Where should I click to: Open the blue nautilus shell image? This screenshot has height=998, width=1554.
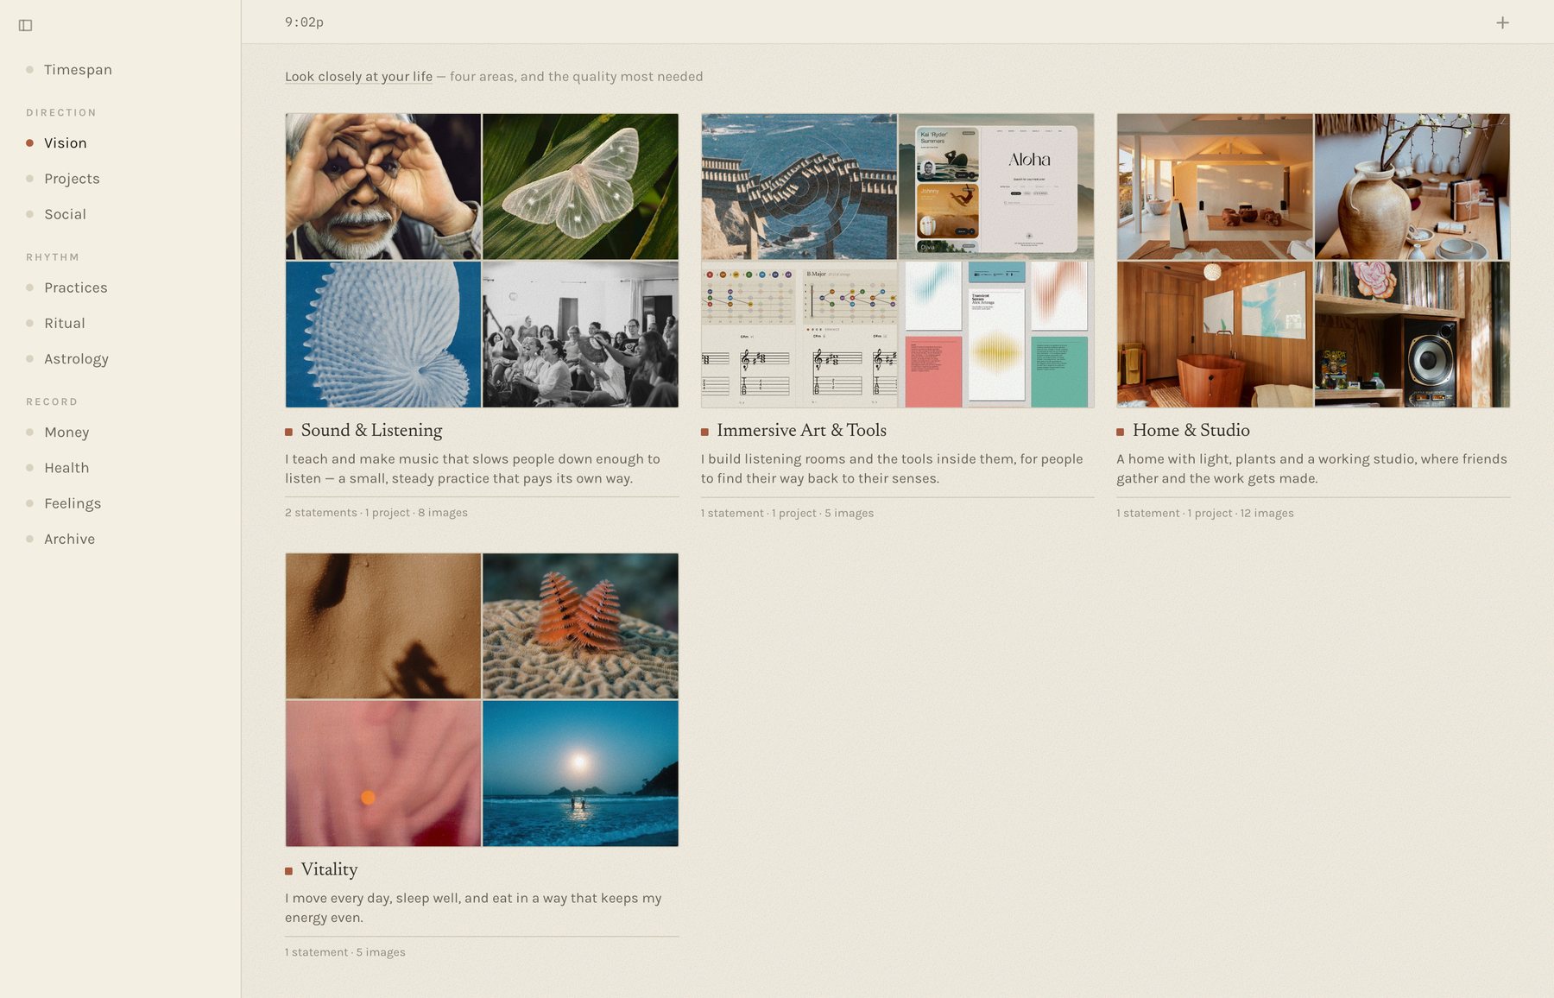click(x=383, y=334)
